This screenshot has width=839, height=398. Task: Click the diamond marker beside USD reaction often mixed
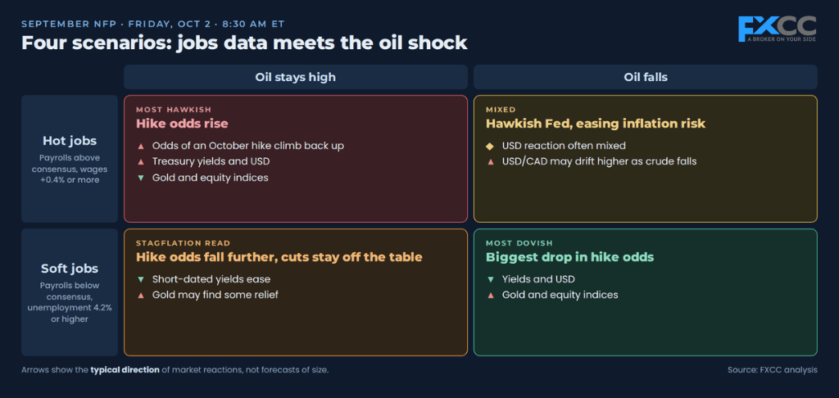coord(490,146)
